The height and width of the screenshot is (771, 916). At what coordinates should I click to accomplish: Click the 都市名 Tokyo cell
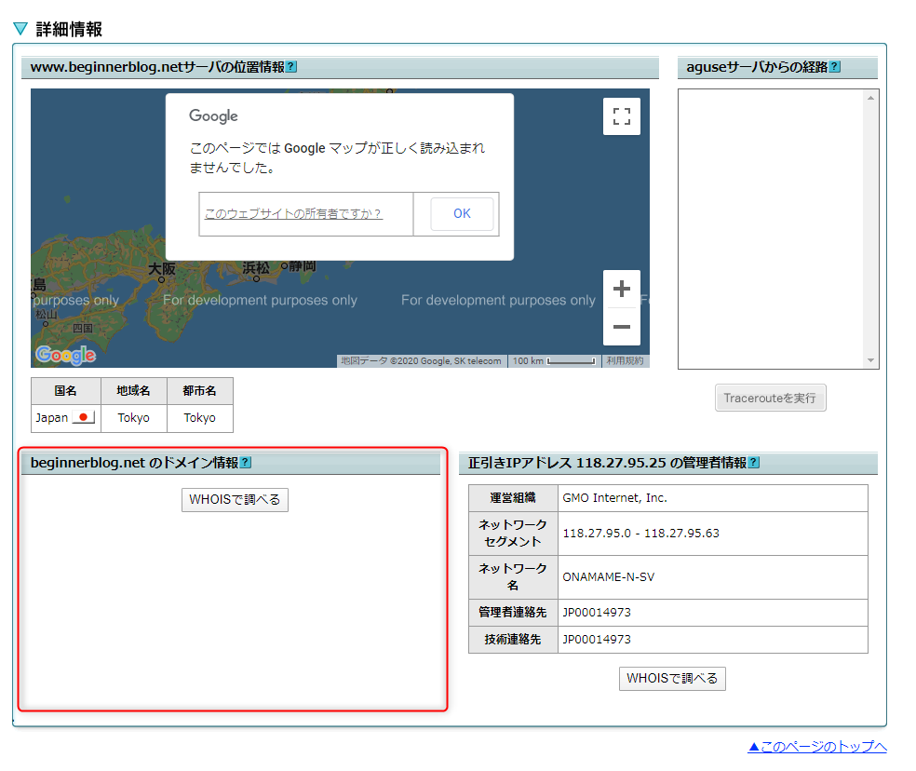200,418
